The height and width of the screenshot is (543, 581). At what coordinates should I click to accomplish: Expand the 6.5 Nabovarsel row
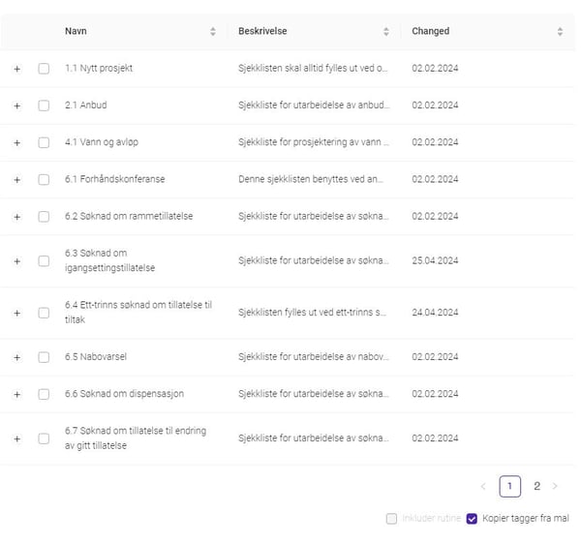coord(16,357)
